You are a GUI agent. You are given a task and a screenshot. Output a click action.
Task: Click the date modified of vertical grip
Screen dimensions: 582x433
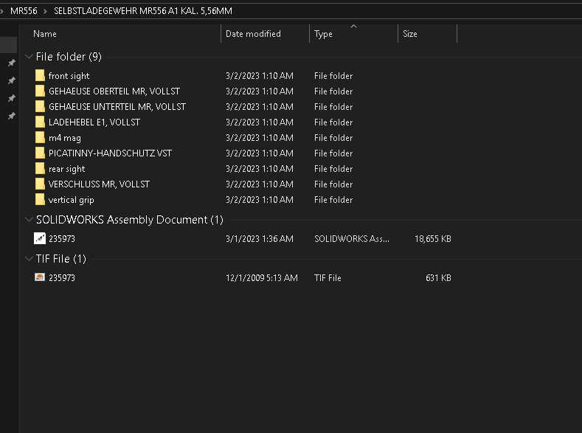pyautogui.click(x=260, y=200)
